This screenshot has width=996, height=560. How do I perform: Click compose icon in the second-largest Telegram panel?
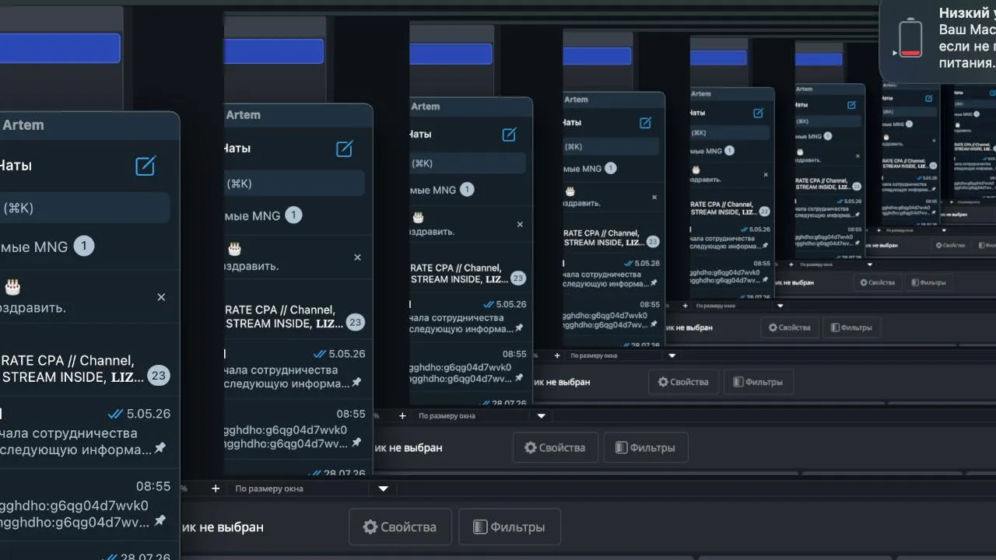coord(345,149)
